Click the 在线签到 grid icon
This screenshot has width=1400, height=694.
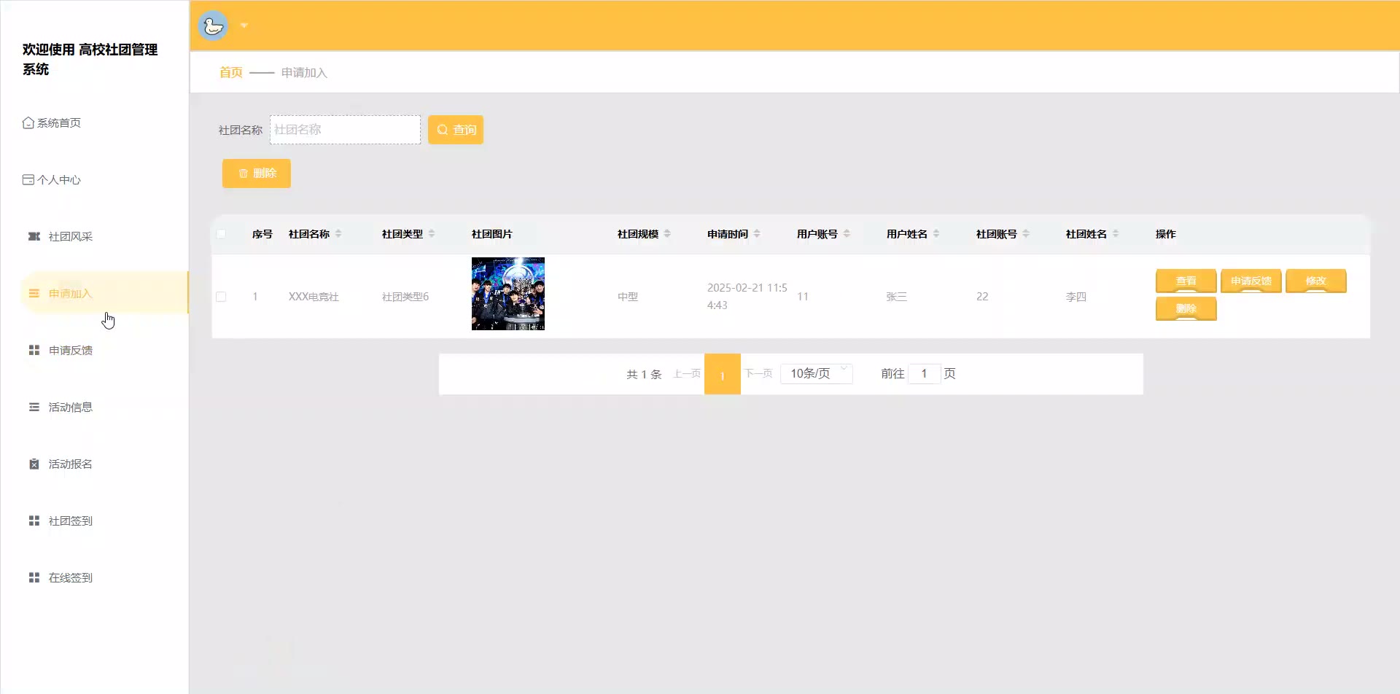point(34,578)
